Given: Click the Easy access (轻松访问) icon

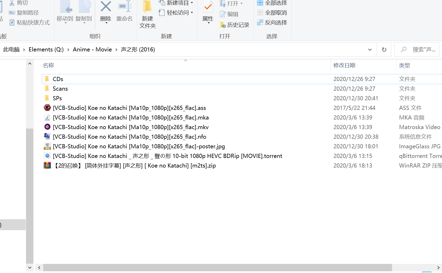Looking at the screenshot, I should point(162,12).
